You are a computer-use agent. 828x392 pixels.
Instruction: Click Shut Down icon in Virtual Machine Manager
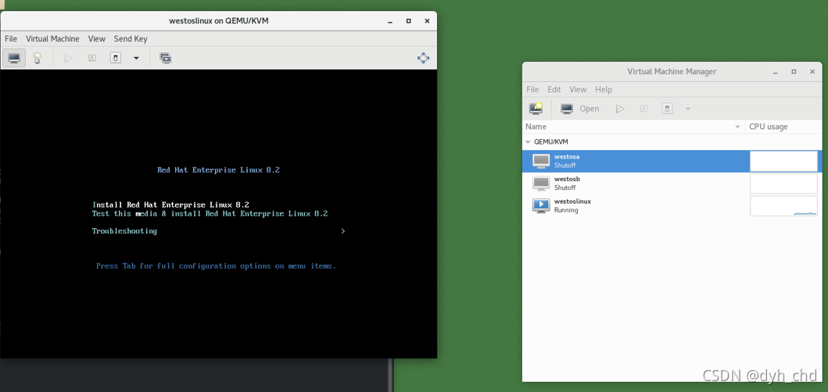click(x=668, y=109)
